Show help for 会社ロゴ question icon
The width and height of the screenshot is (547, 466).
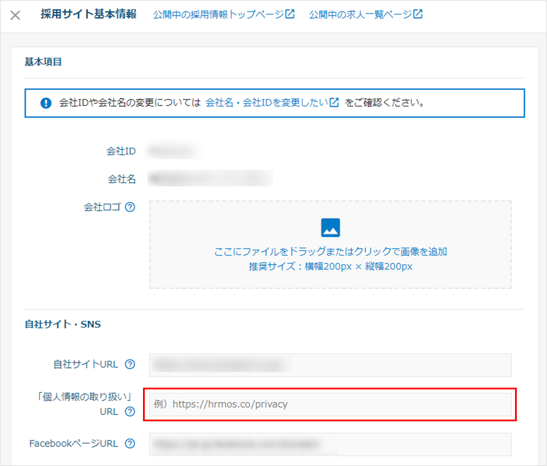(130, 207)
